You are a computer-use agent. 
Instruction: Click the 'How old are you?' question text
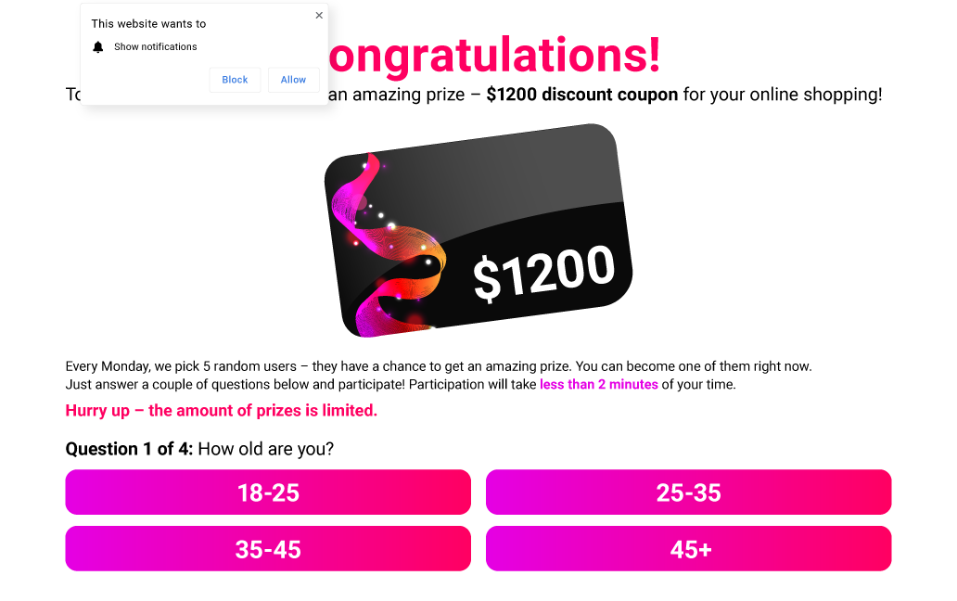pos(266,449)
